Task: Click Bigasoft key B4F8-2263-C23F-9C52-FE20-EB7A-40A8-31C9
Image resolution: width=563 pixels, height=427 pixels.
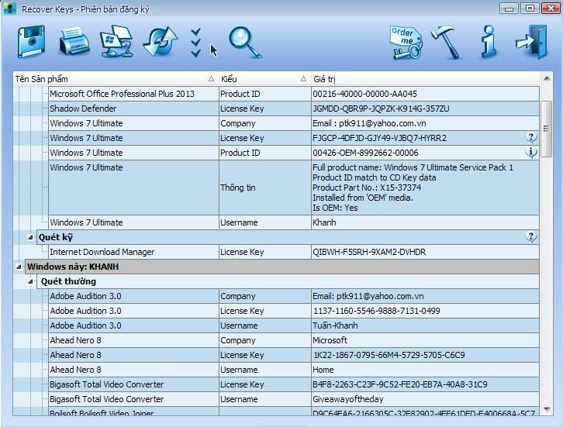Action: (400, 384)
